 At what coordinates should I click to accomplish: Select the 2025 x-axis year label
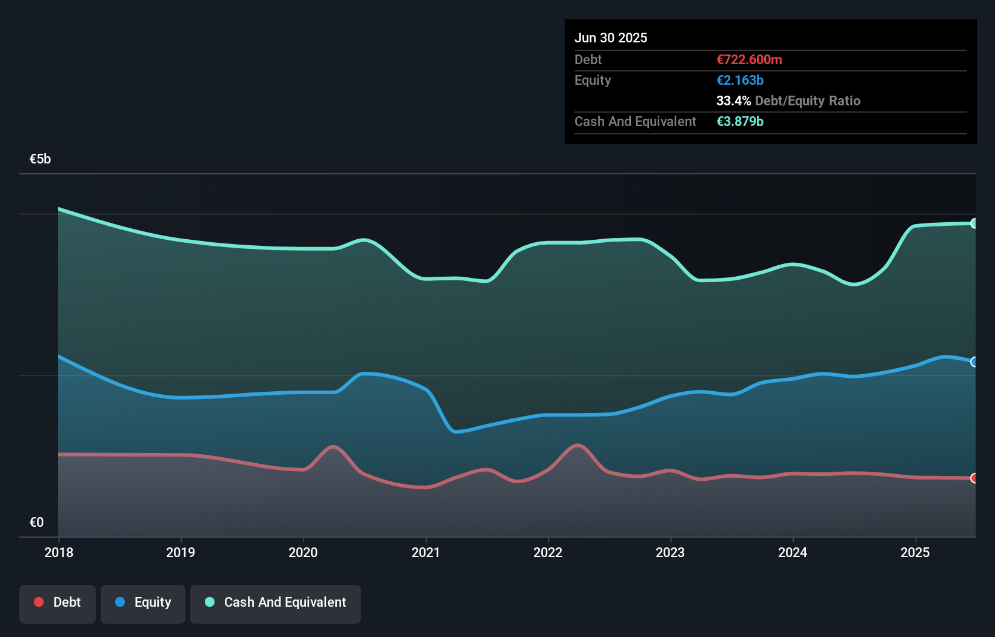pyautogui.click(x=915, y=552)
